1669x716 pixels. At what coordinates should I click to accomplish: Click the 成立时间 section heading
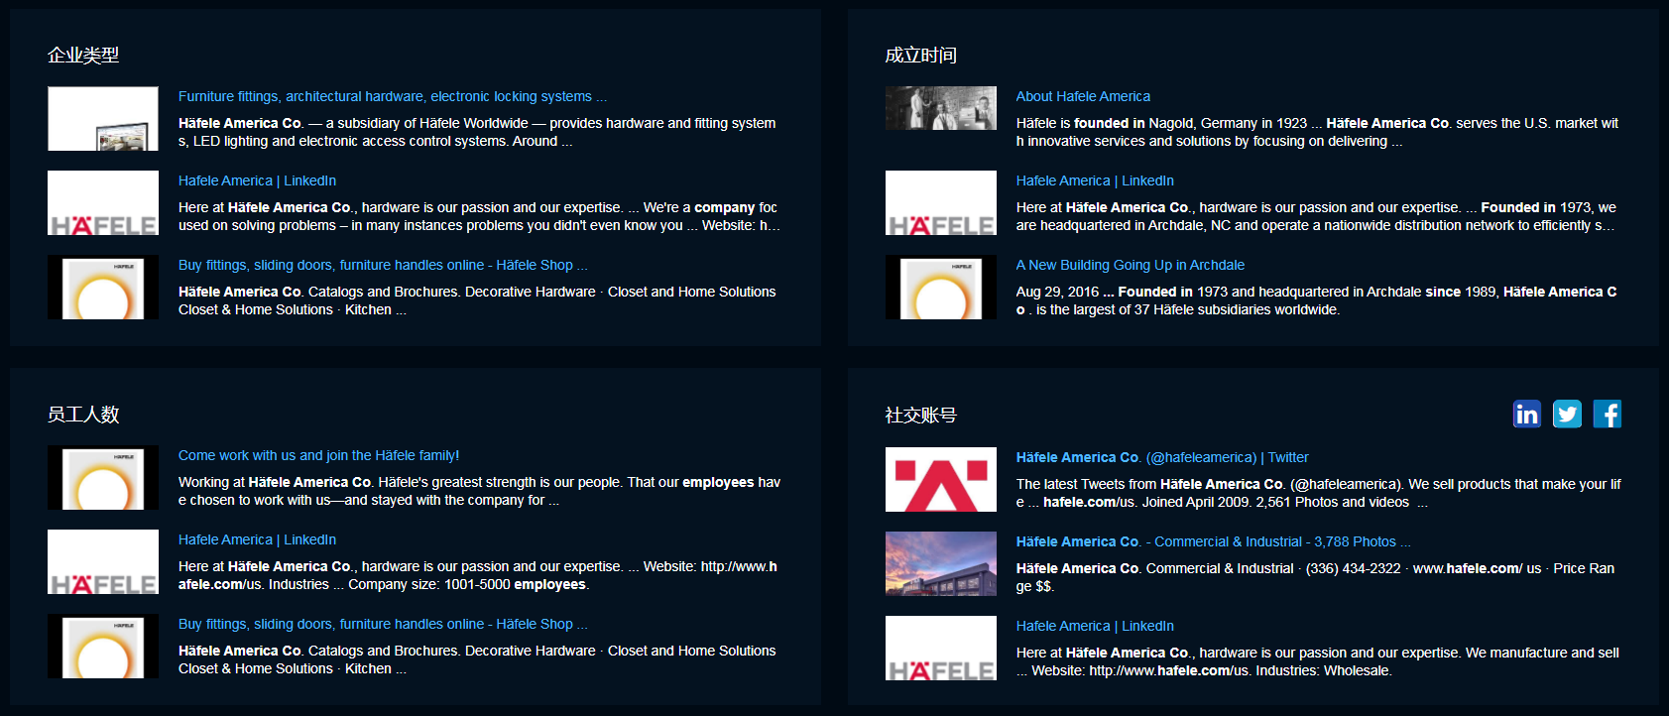point(921,56)
